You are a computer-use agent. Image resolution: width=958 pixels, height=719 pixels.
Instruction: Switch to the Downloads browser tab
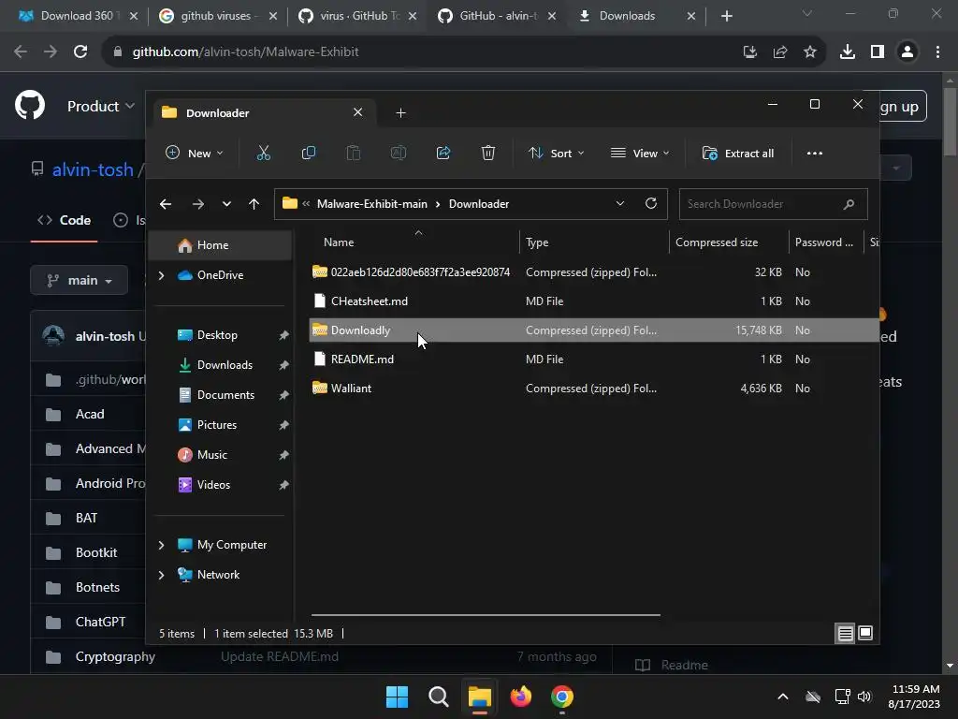[637, 16]
